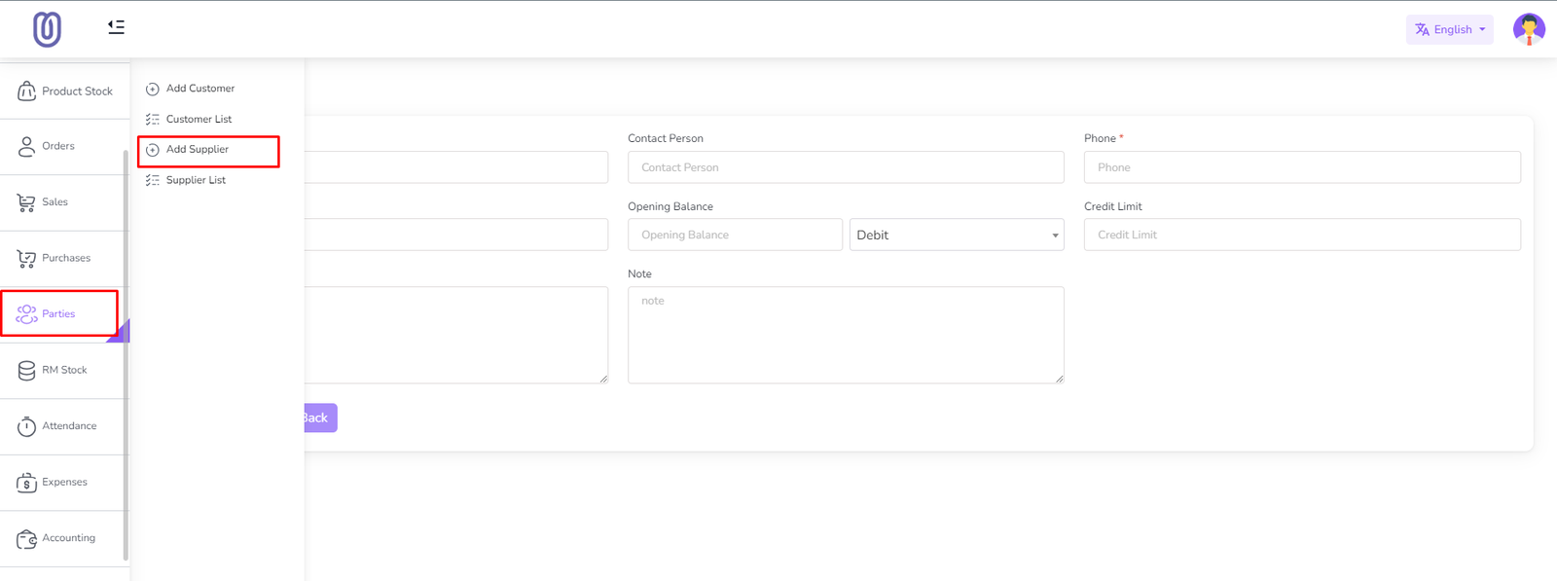Click the Attendance clock icon
The width and height of the screenshot is (1557, 581).
(x=26, y=426)
